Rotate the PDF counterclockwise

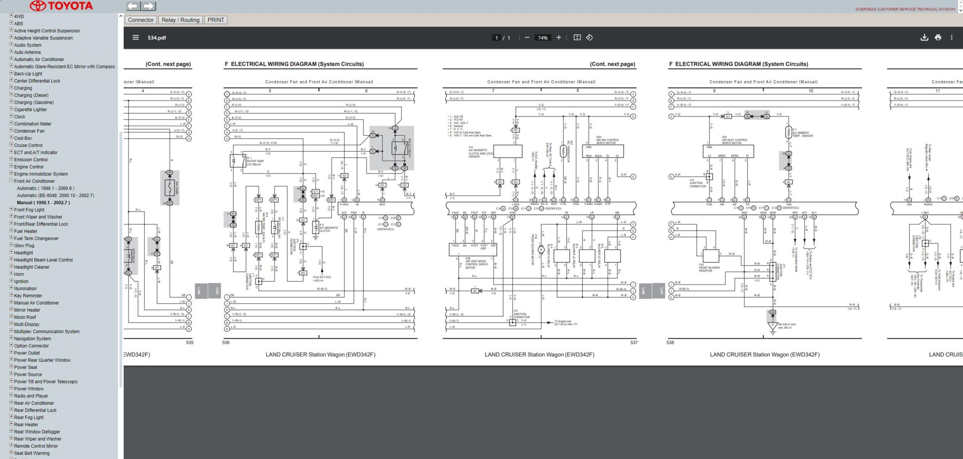[x=589, y=38]
